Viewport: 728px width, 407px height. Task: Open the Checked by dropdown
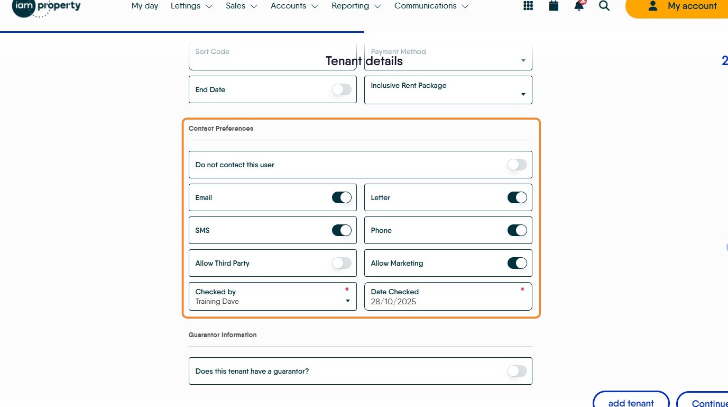click(x=273, y=296)
